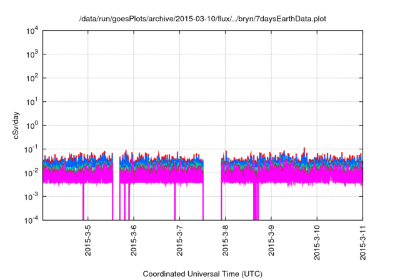Click the 10^0 y-axis tick label
This screenshot has width=400, height=280.
pos(32,126)
